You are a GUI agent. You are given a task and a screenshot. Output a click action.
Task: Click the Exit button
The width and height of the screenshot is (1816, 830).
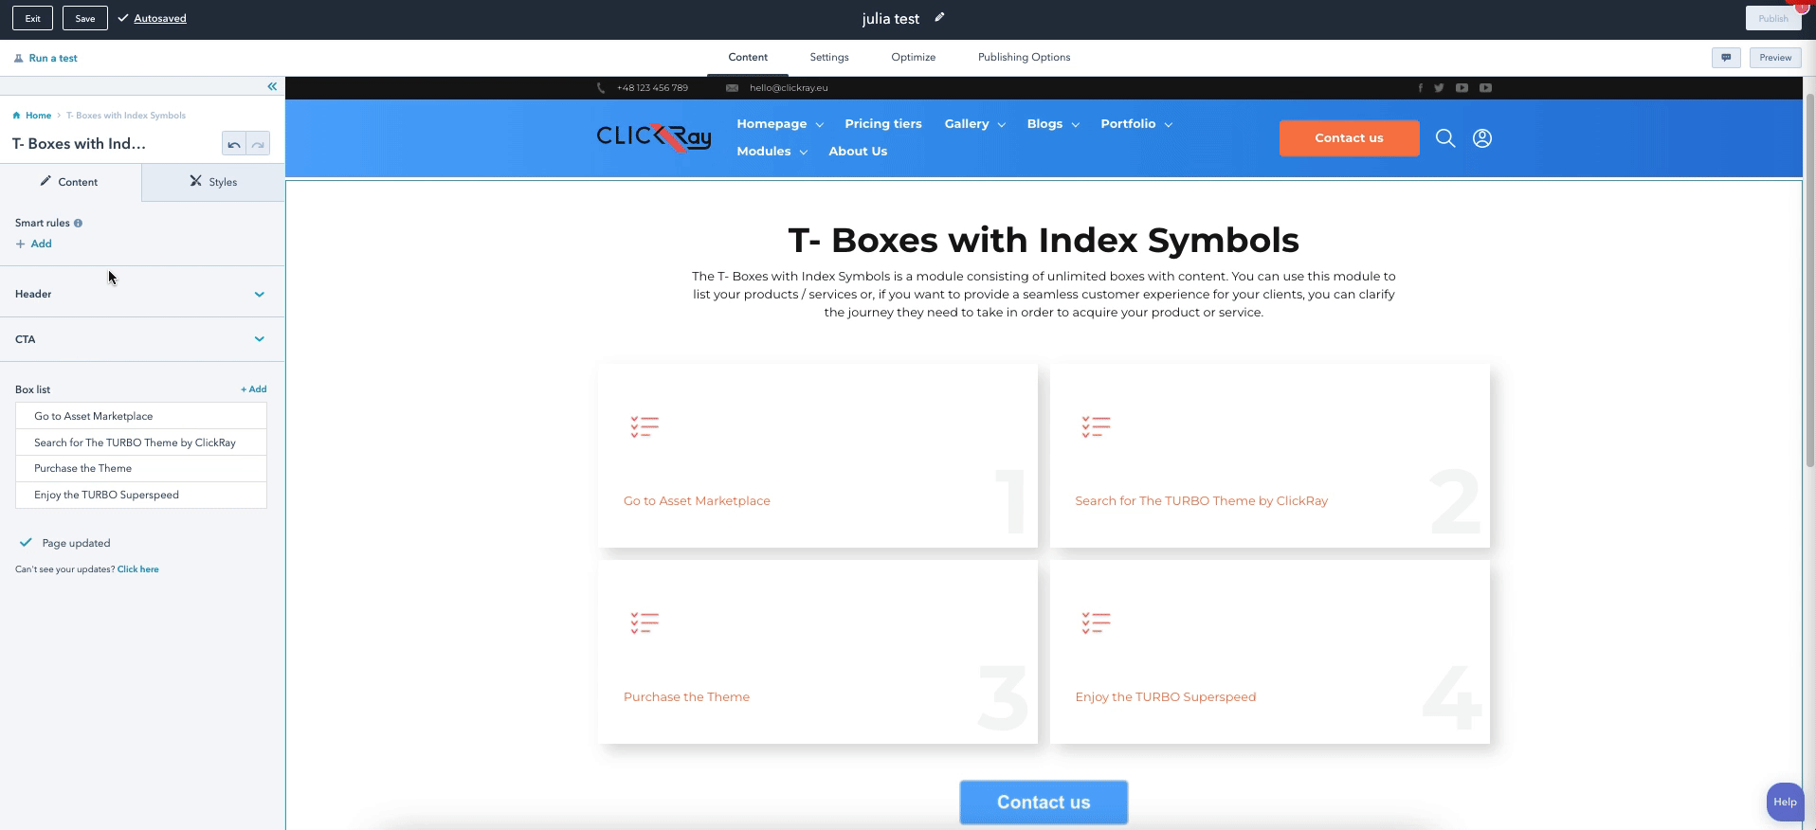pos(32,18)
